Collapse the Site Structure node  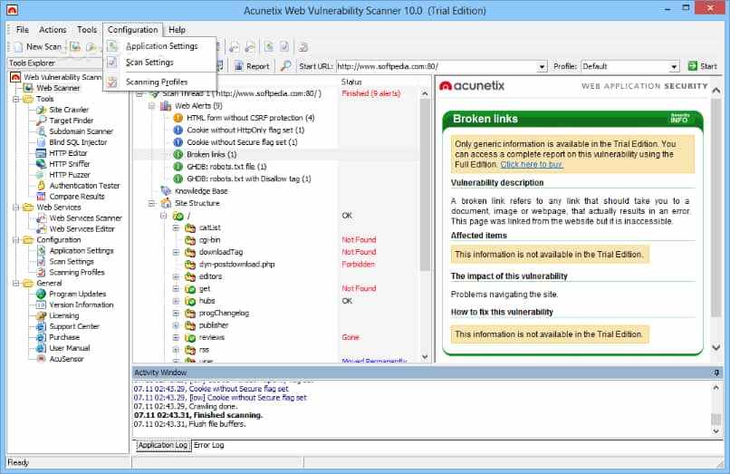coord(152,204)
